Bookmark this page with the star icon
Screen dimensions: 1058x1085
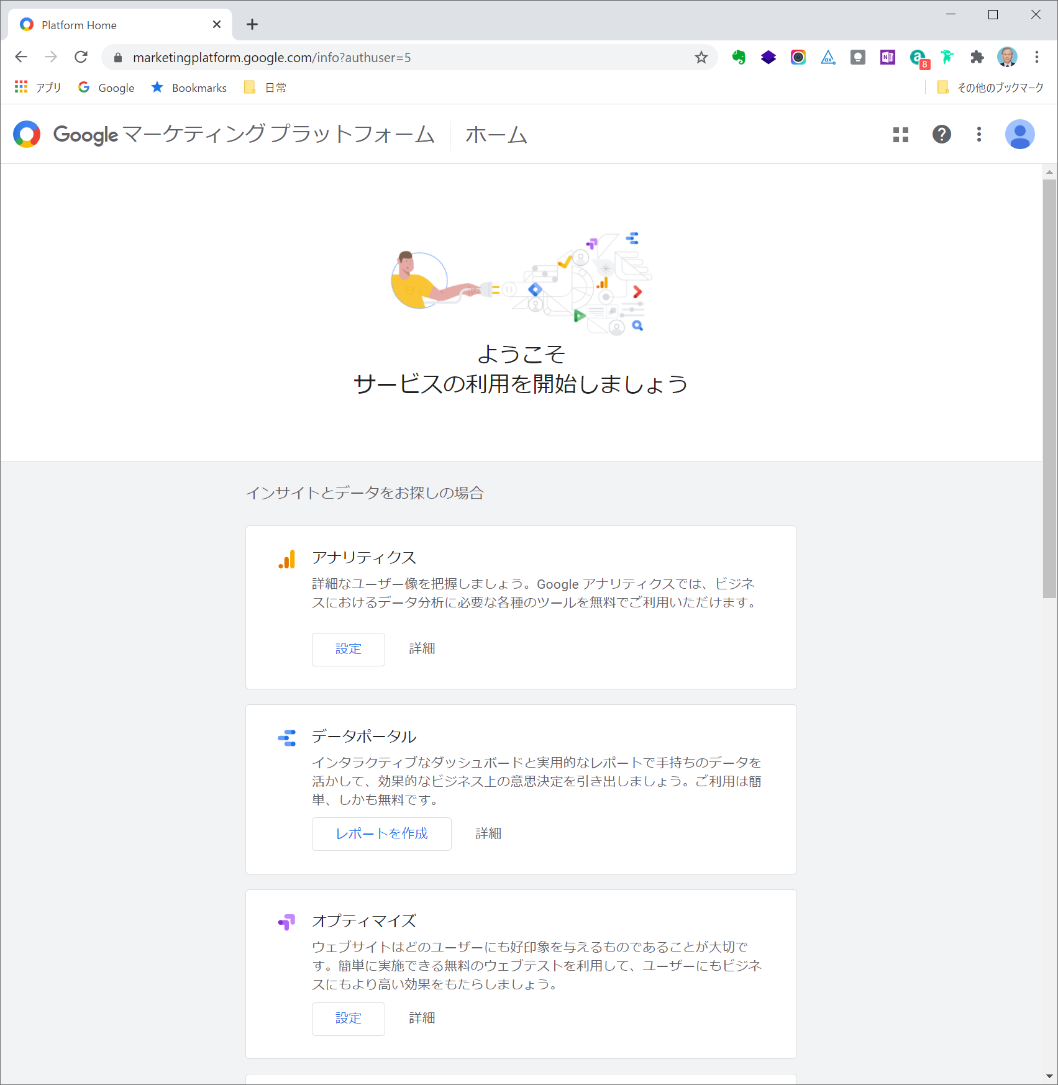tap(701, 58)
